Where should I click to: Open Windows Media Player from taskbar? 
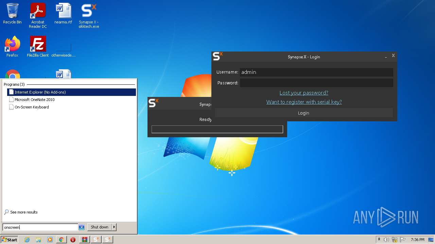click(50, 240)
